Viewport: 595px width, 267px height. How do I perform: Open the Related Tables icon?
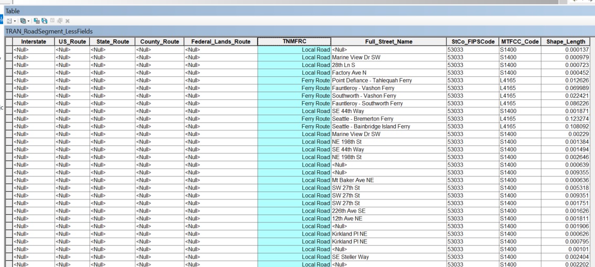click(x=23, y=21)
